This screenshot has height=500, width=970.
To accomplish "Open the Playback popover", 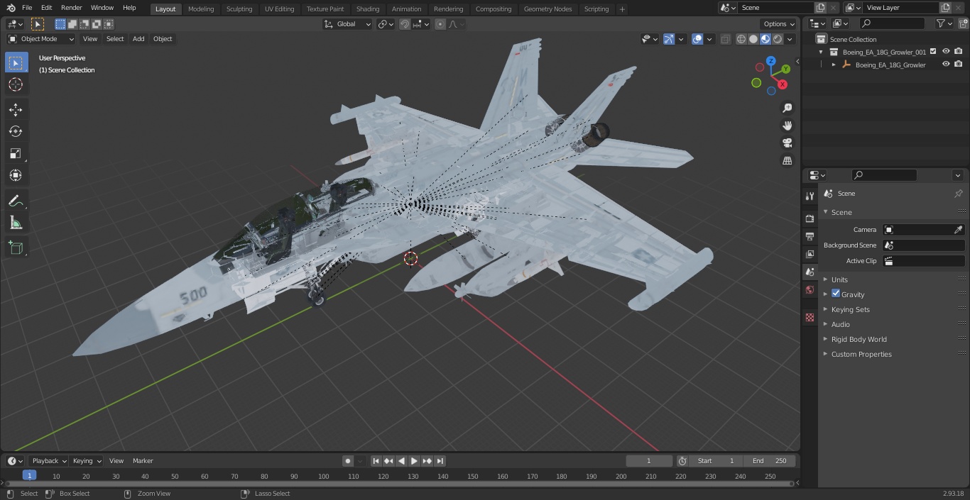I will [x=48, y=461].
